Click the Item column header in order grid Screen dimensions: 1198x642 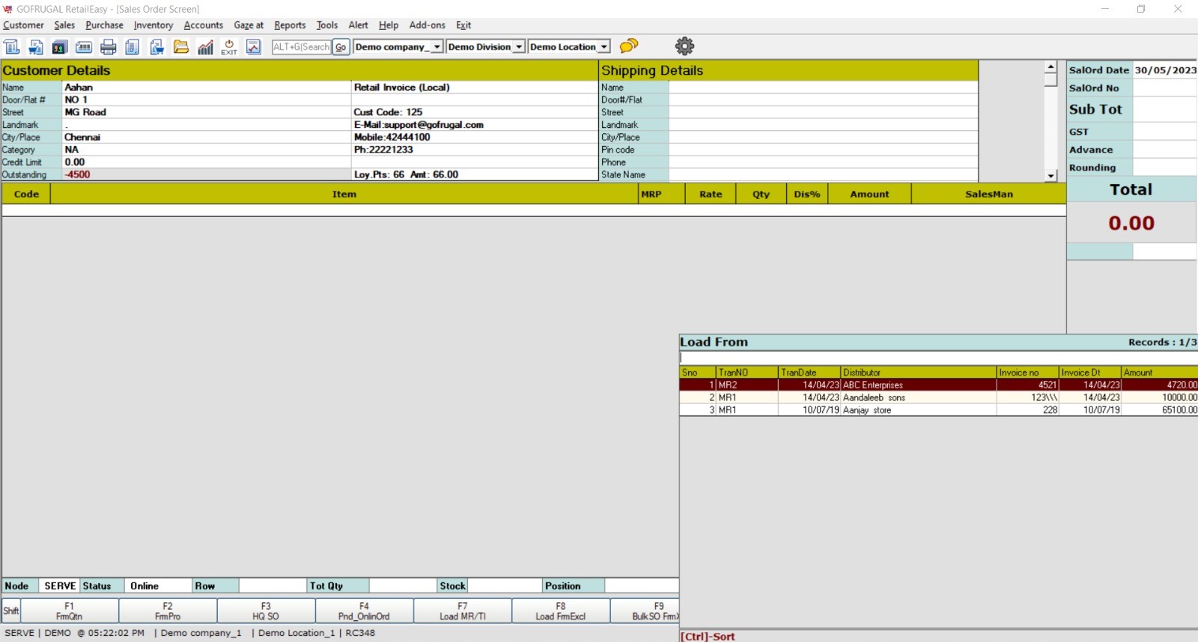click(x=344, y=194)
